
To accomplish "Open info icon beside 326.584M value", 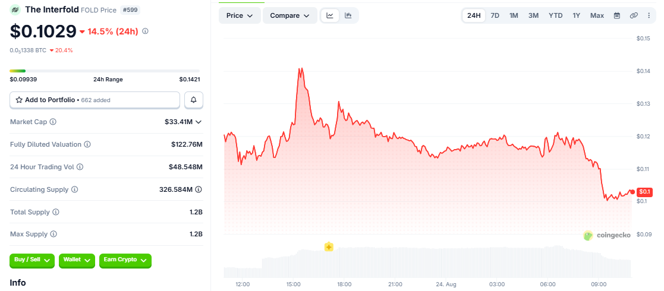I will coord(198,189).
